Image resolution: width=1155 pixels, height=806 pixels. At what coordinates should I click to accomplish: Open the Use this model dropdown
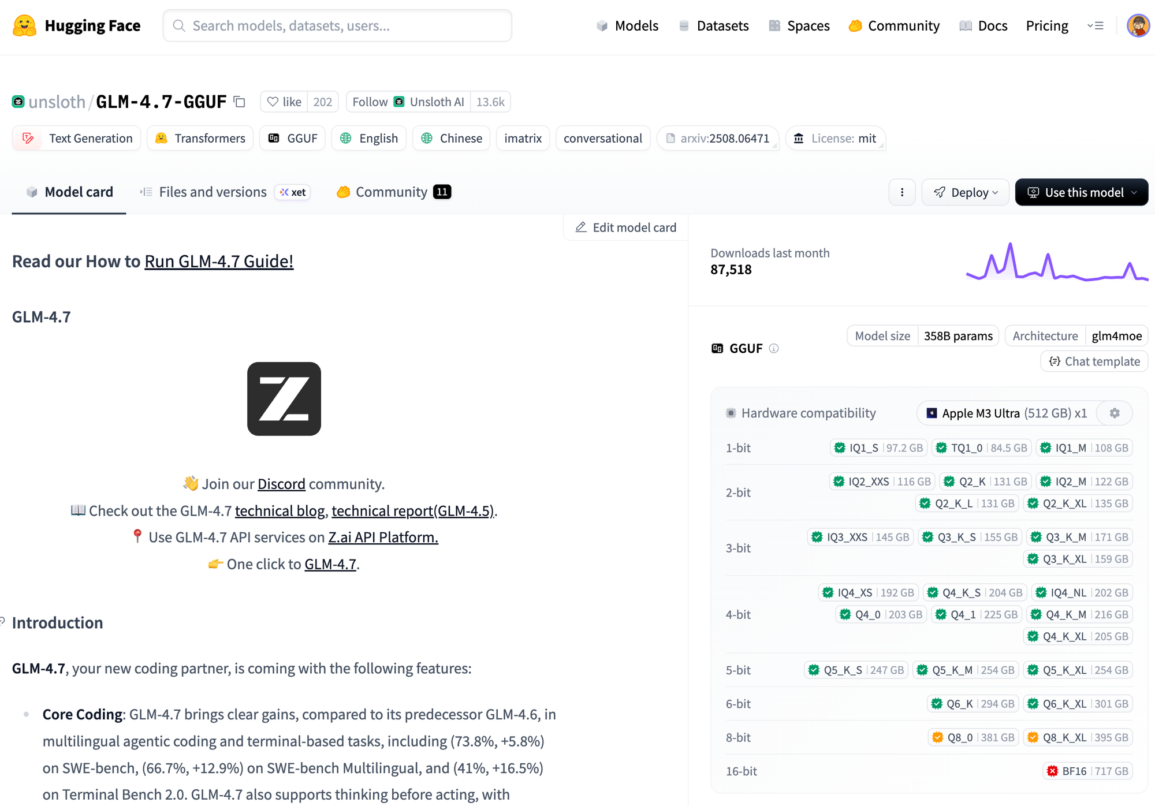[1081, 192]
